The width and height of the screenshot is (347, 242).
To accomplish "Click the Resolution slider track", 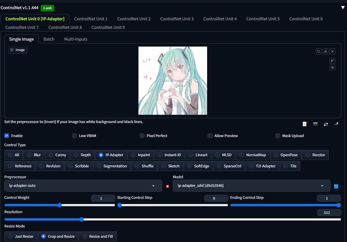I will pyautogui.click(x=172, y=219).
